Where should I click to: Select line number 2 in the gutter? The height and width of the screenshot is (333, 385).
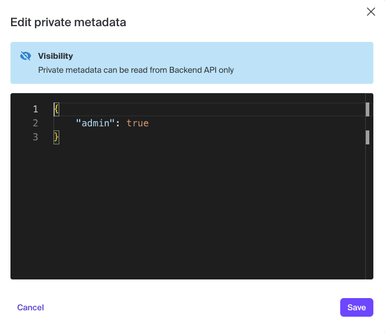tap(35, 123)
